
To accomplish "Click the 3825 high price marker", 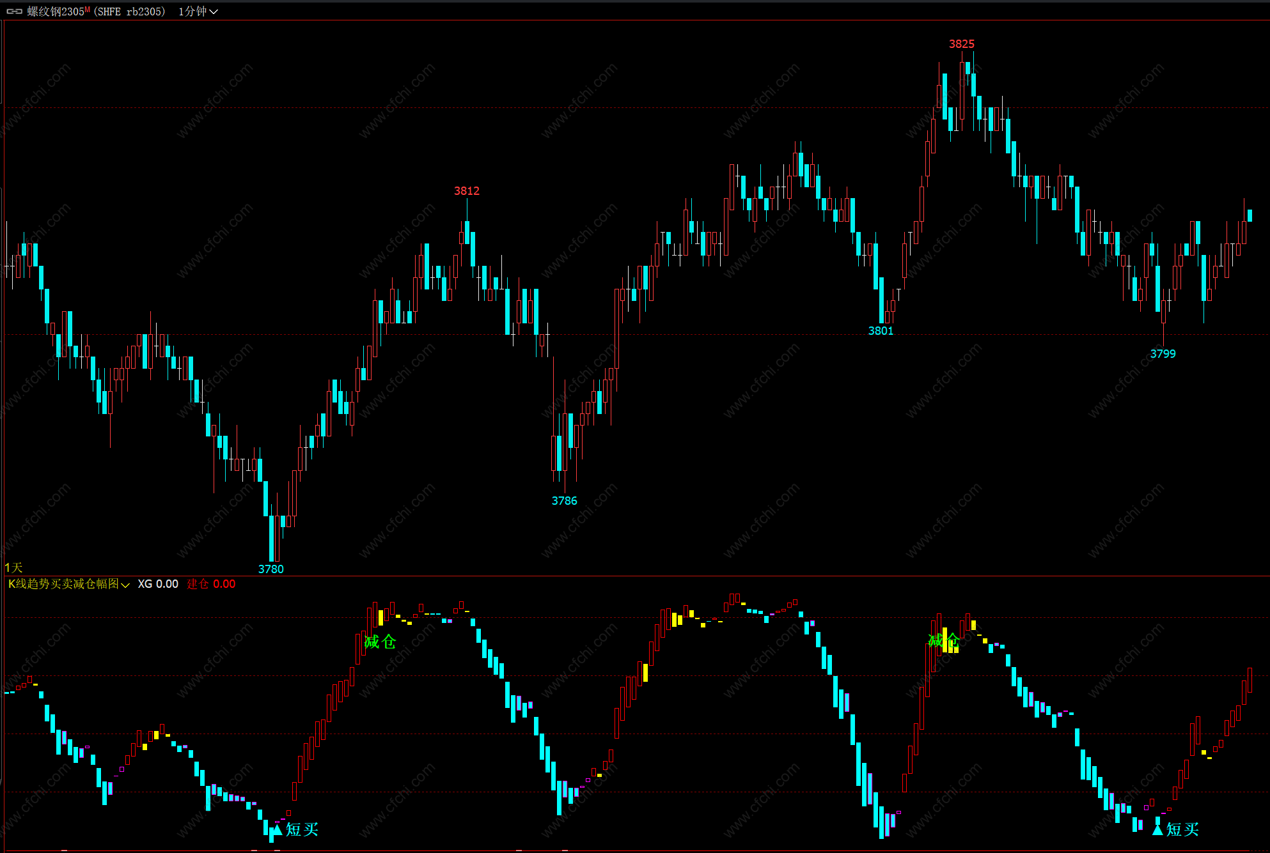I will coord(961,44).
